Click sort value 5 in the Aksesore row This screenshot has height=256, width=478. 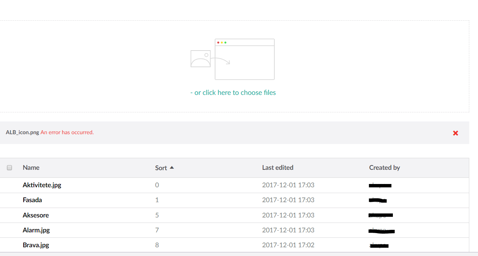coord(157,215)
